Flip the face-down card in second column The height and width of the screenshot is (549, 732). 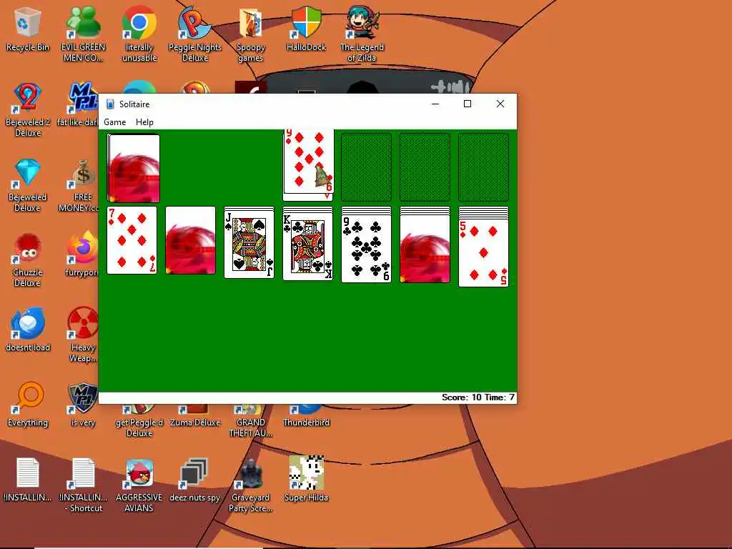click(x=190, y=240)
